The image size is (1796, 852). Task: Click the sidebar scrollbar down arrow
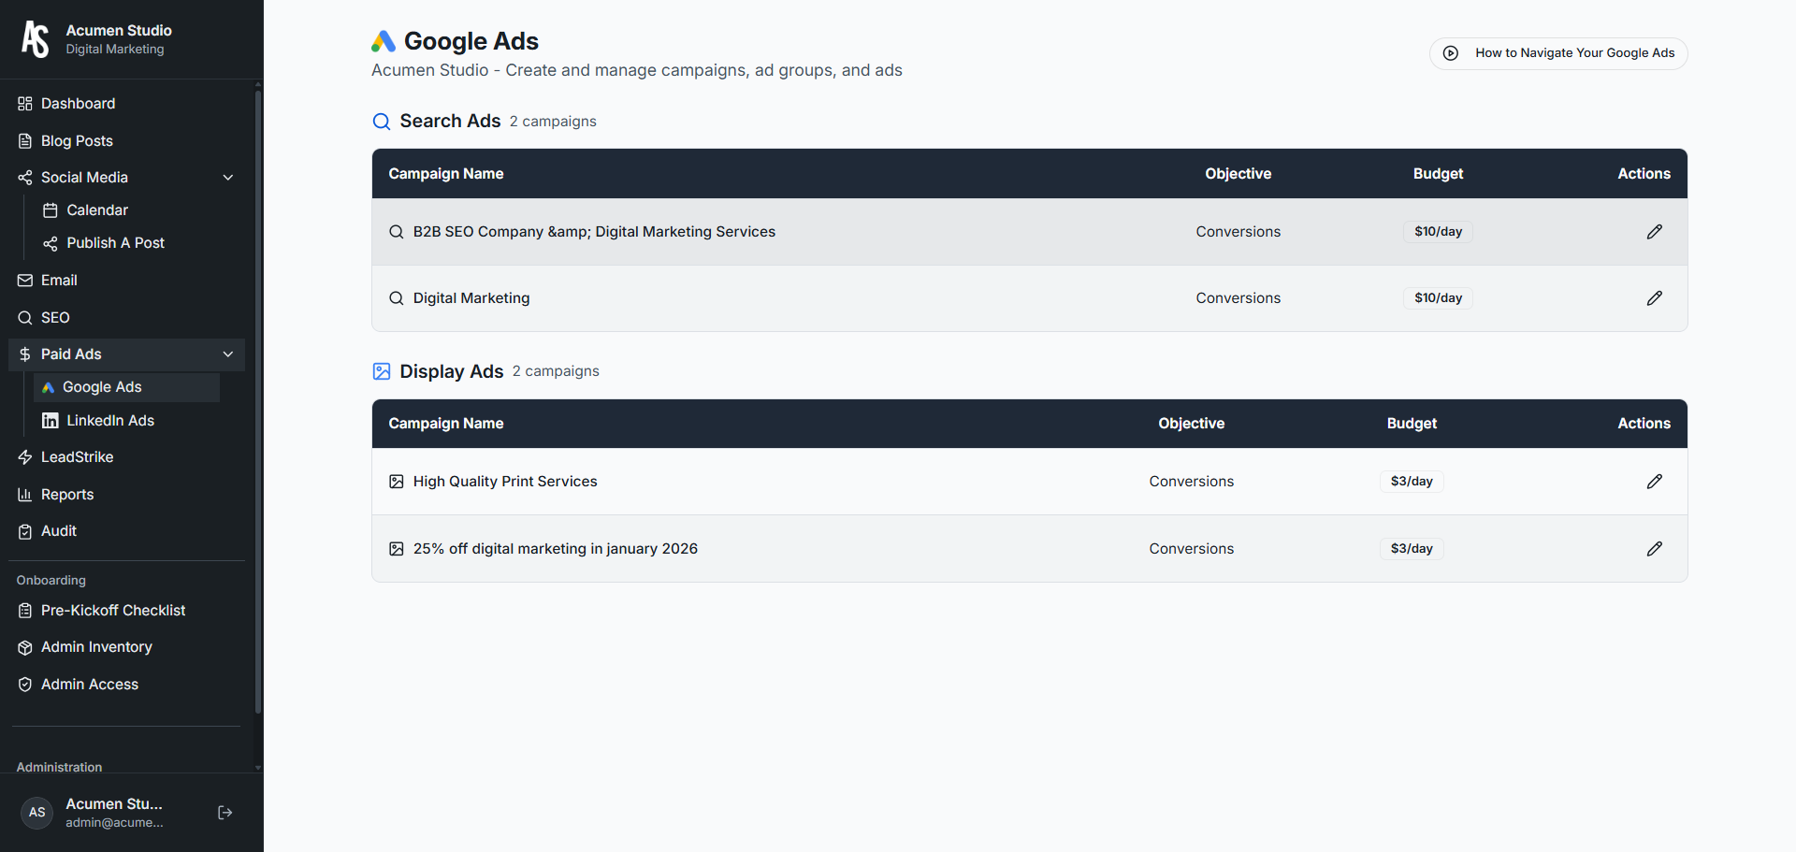coord(258,768)
